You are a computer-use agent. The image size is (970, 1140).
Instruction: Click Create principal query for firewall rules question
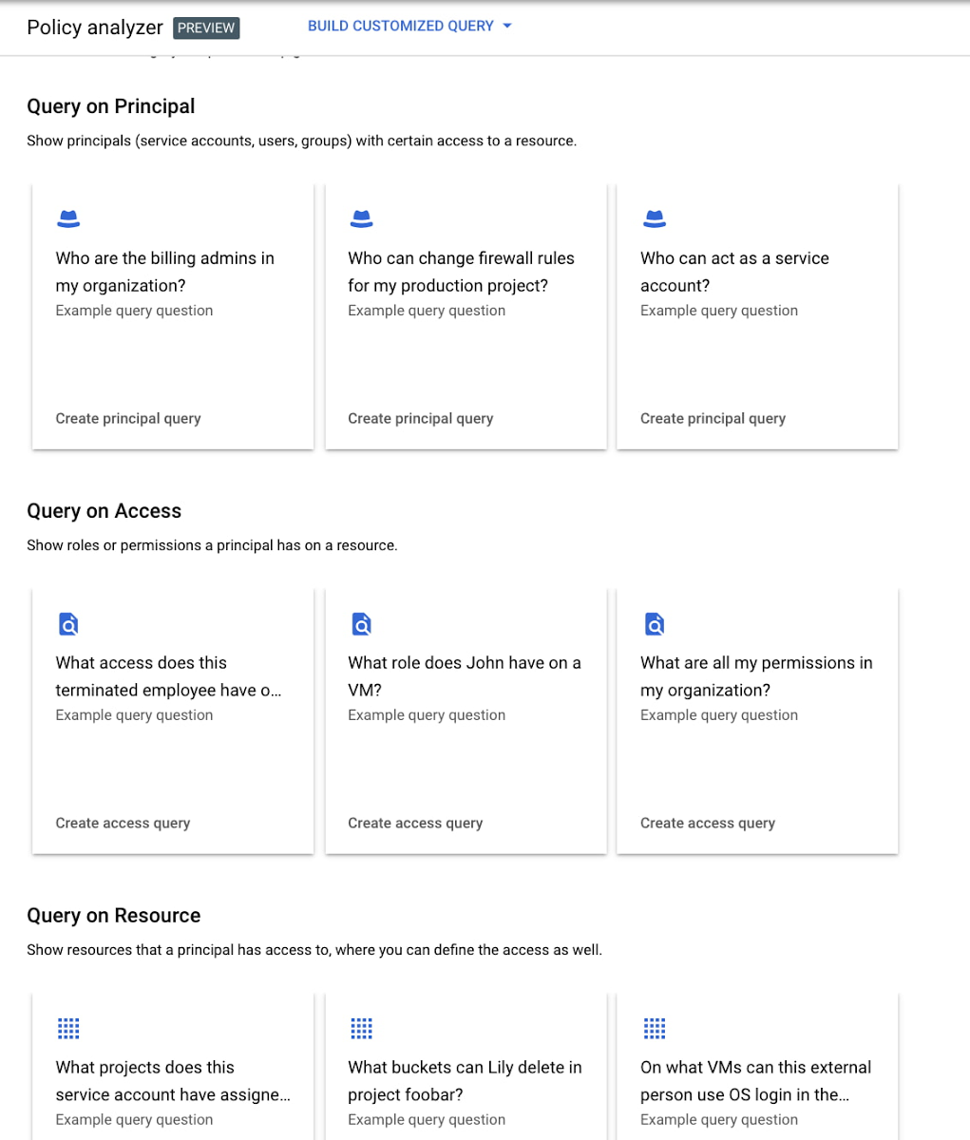[420, 418]
